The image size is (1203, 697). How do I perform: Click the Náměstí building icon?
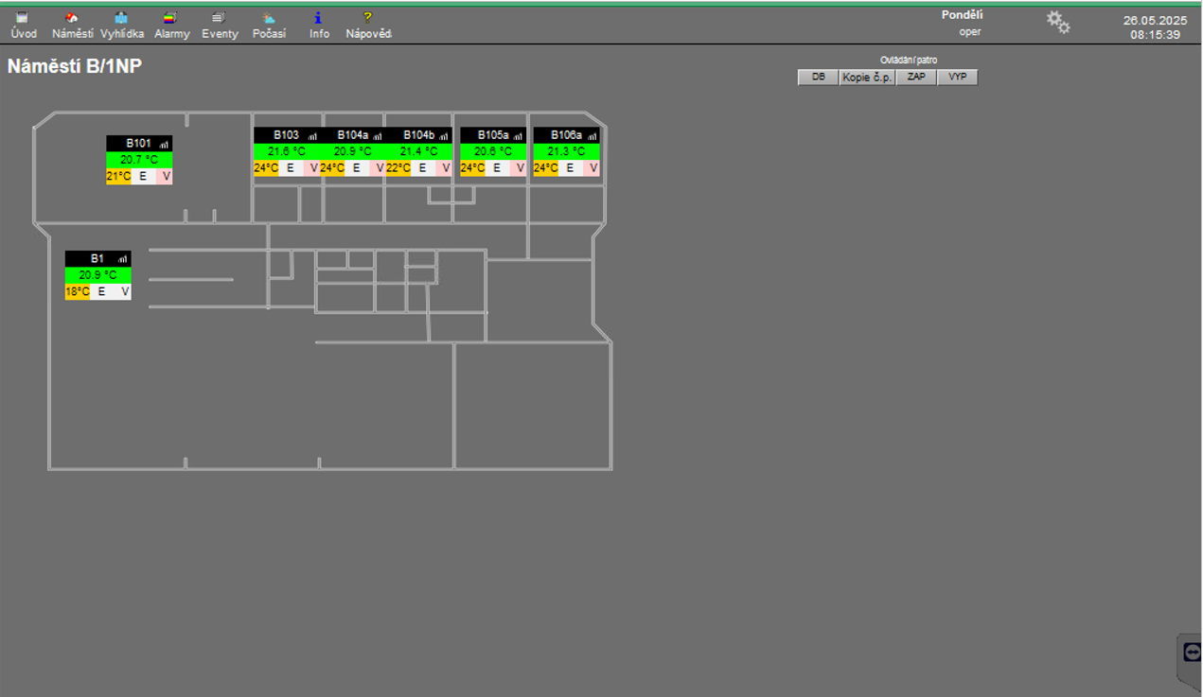[72, 18]
